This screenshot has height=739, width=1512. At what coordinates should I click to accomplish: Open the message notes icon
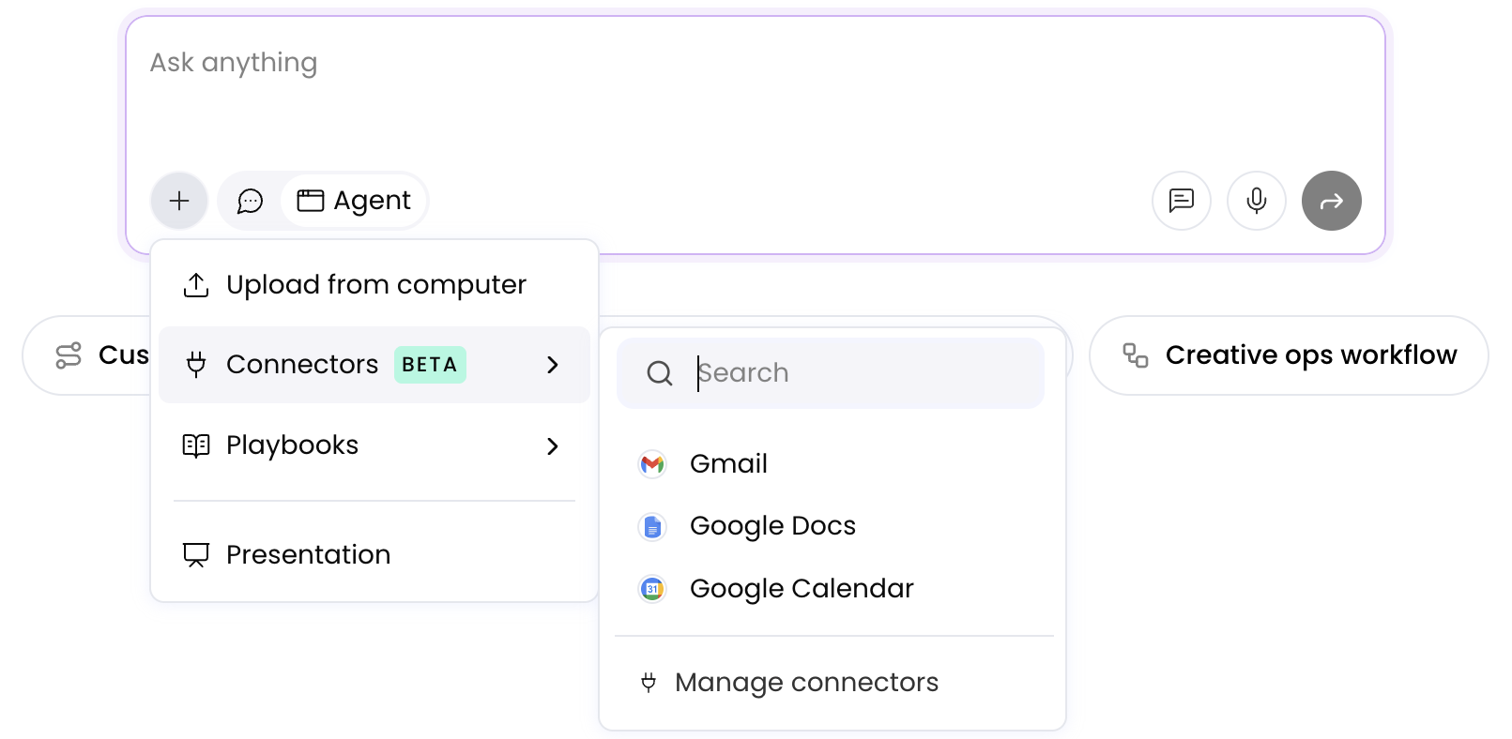1181,201
